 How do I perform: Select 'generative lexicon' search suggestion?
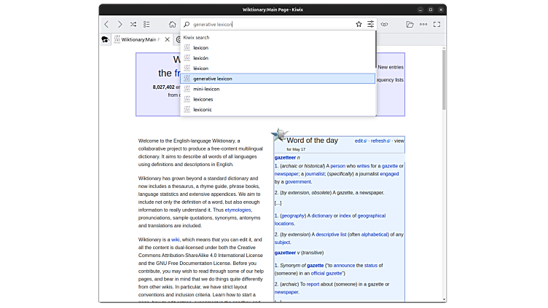(x=212, y=79)
